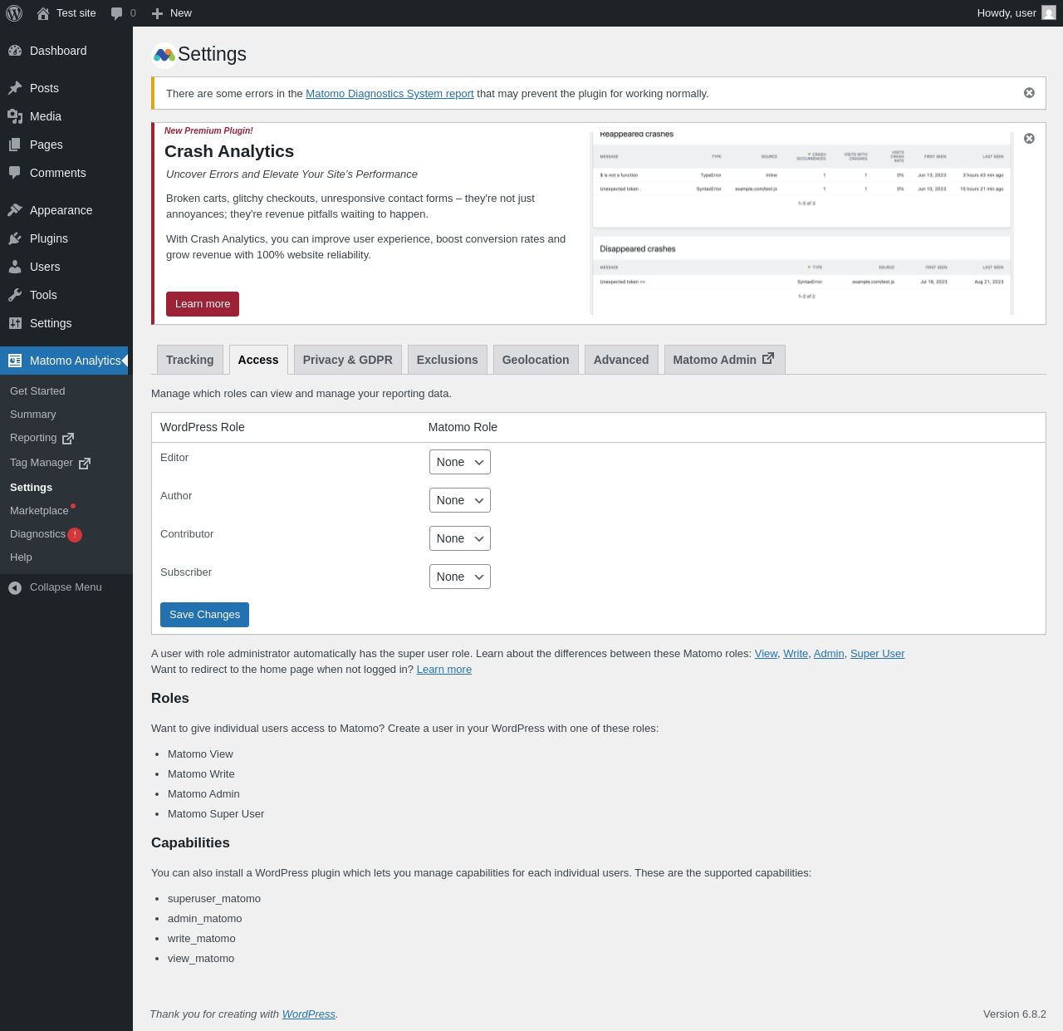The image size is (1063, 1031).
Task: Click the Write role link
Action: point(796,654)
